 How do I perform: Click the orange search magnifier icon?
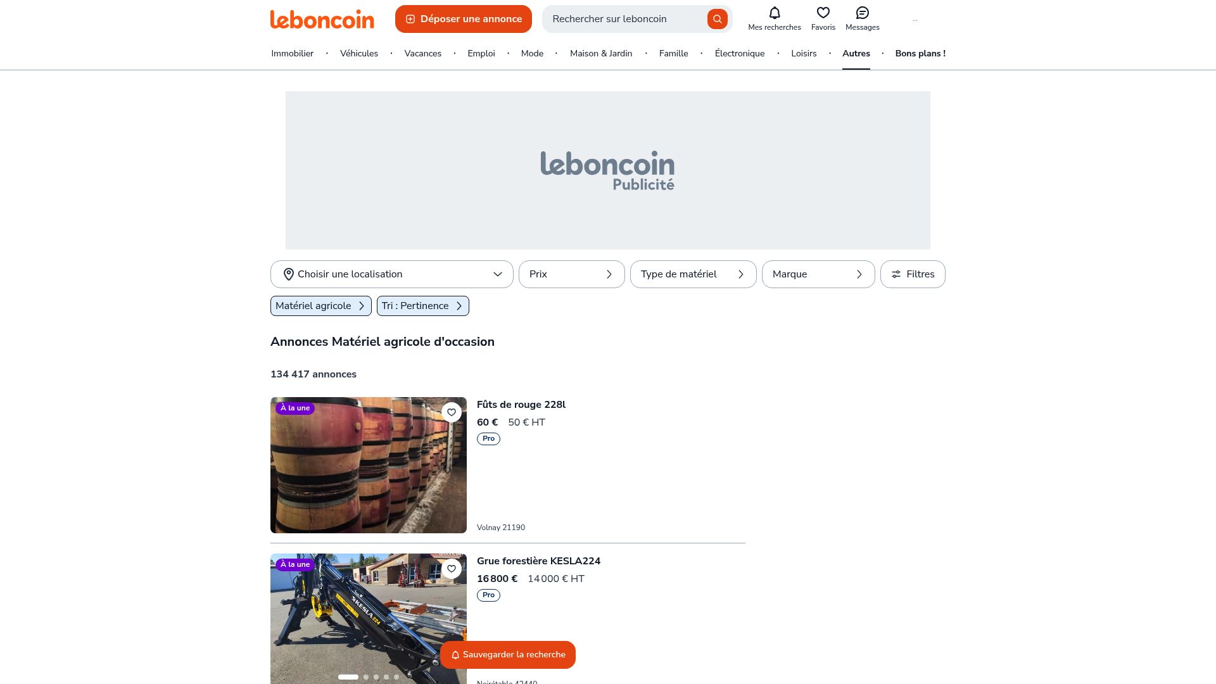click(x=717, y=19)
